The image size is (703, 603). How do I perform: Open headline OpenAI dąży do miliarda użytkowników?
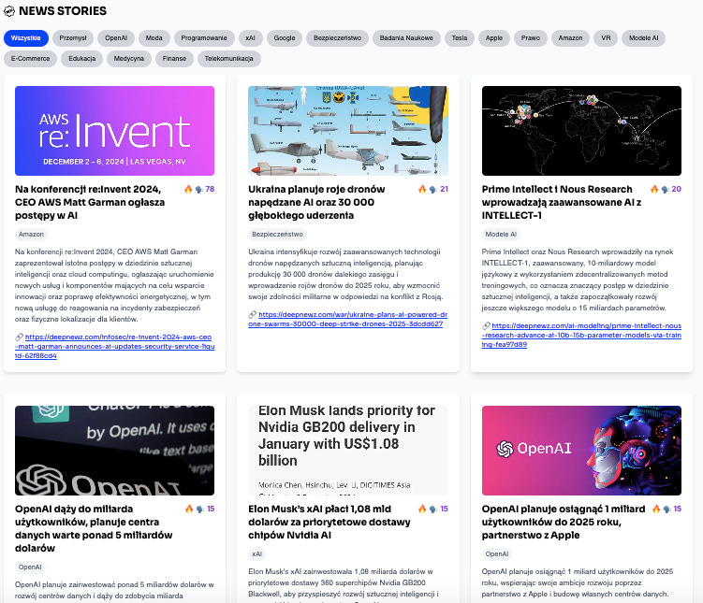tap(94, 529)
